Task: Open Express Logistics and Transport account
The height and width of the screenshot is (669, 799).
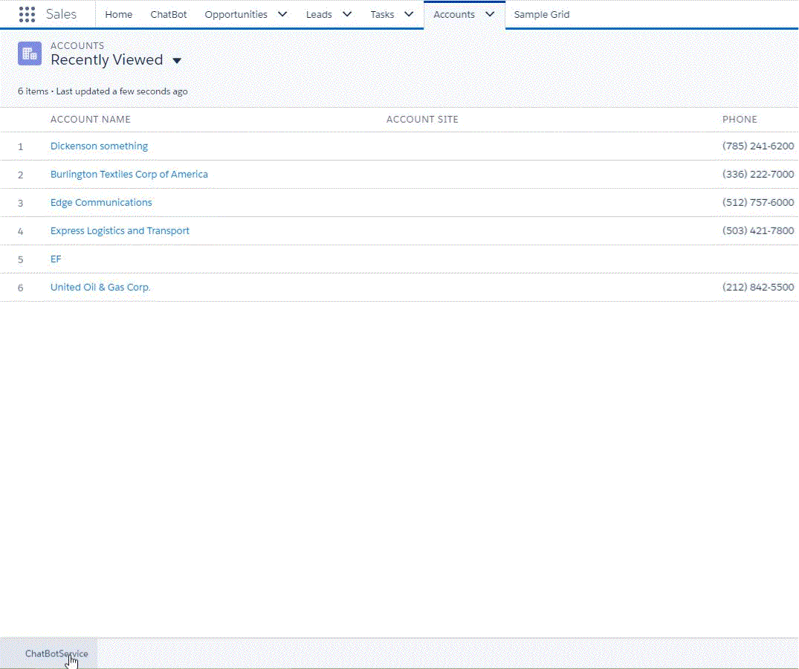Action: (x=120, y=231)
